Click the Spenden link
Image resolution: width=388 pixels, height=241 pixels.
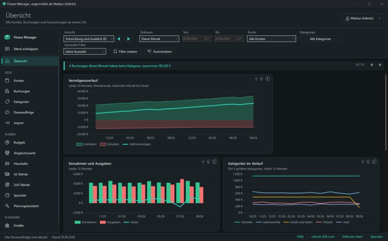pos(376,237)
